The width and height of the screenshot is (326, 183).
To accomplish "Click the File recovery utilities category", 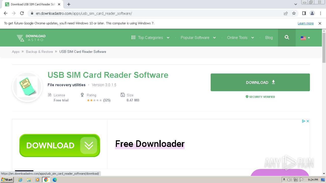I will pos(66,85).
